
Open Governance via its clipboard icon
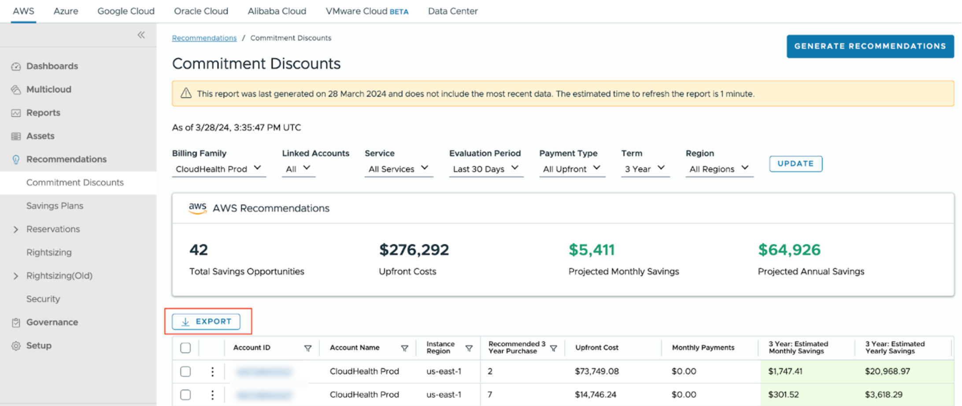point(16,322)
